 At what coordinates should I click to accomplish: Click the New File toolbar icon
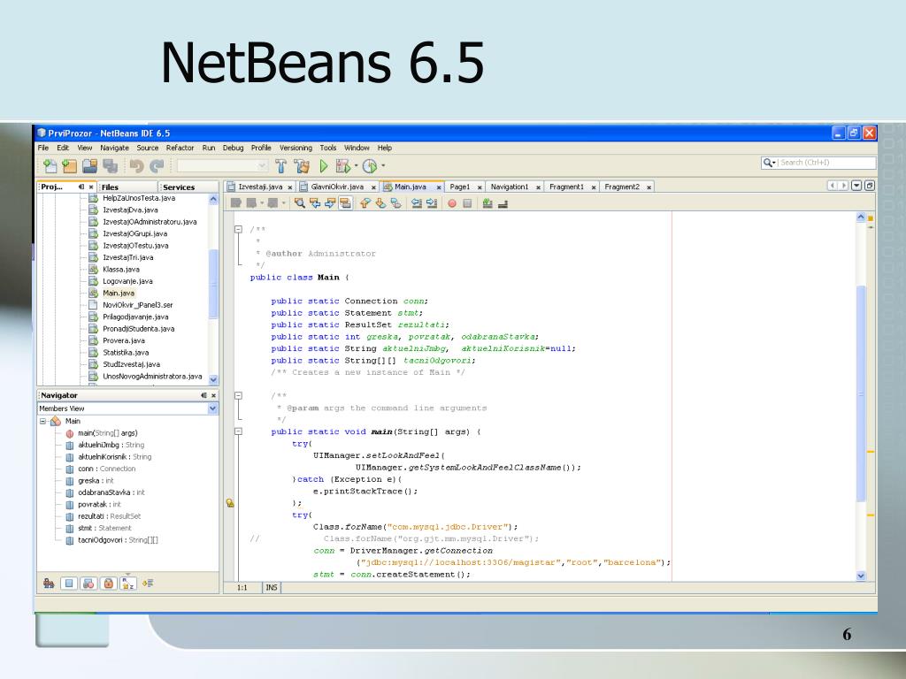(50, 166)
